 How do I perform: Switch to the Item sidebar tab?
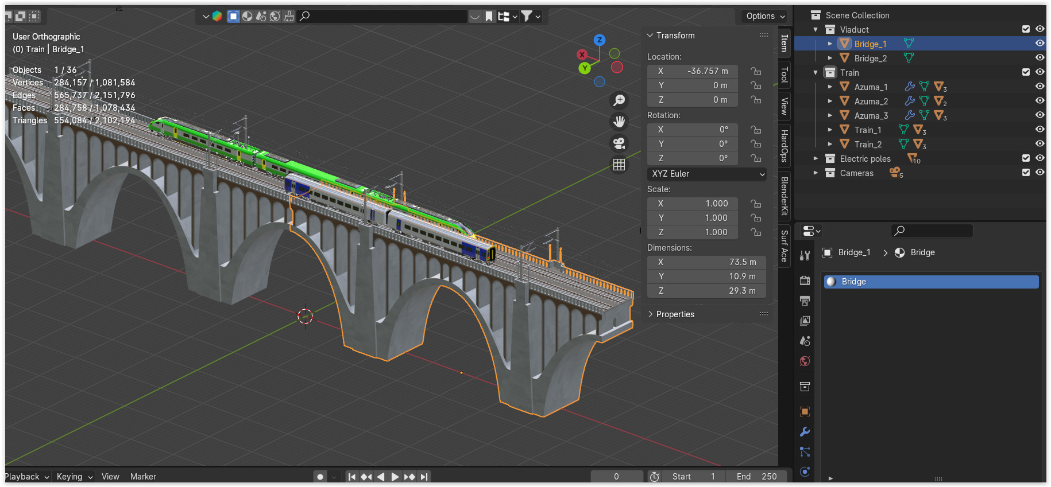click(x=785, y=43)
